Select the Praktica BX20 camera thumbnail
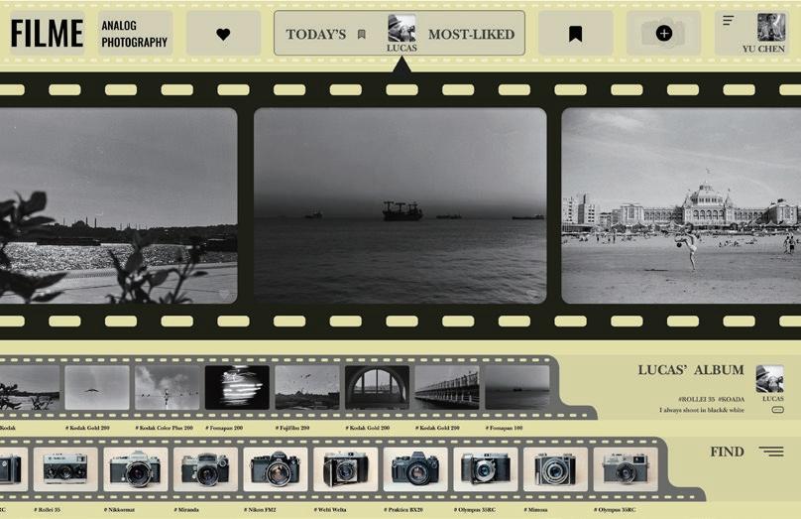Viewport: 801px width, 519px height. tap(415, 469)
